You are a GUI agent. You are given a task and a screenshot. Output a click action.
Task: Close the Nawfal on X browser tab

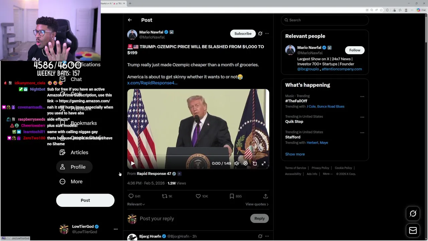coord(124,3)
